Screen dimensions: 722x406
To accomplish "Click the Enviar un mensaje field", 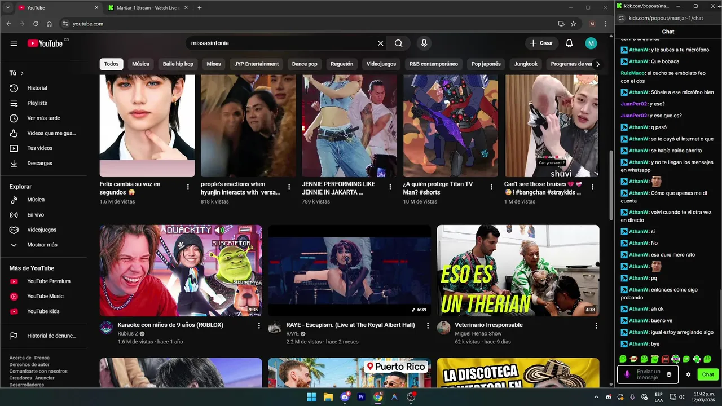I will point(649,374).
